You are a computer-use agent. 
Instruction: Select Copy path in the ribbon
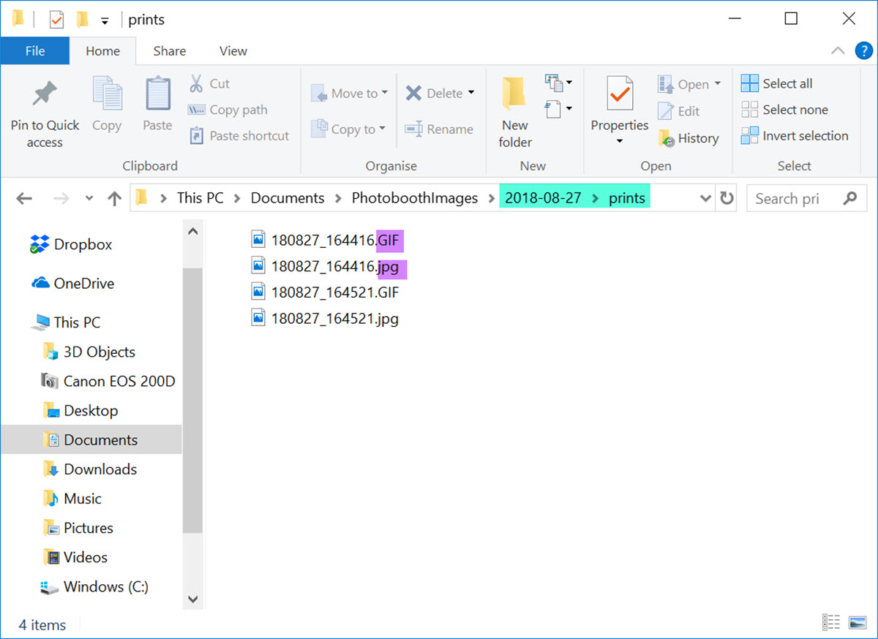228,110
